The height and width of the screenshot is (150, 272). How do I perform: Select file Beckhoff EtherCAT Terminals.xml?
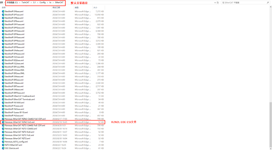coord(20,99)
